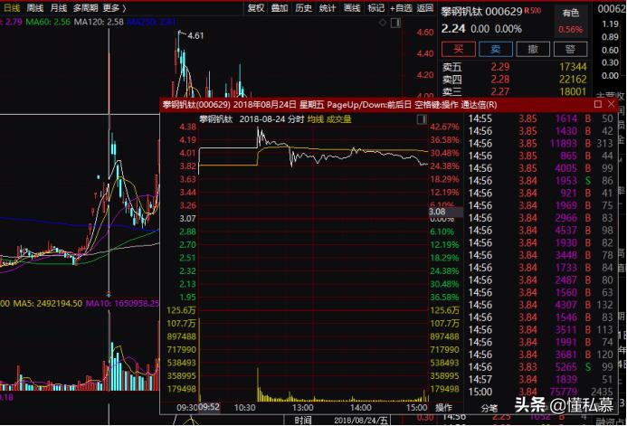627x426 pixels.
Task: Open the 历史 history toolbar item
Action: tap(304, 8)
